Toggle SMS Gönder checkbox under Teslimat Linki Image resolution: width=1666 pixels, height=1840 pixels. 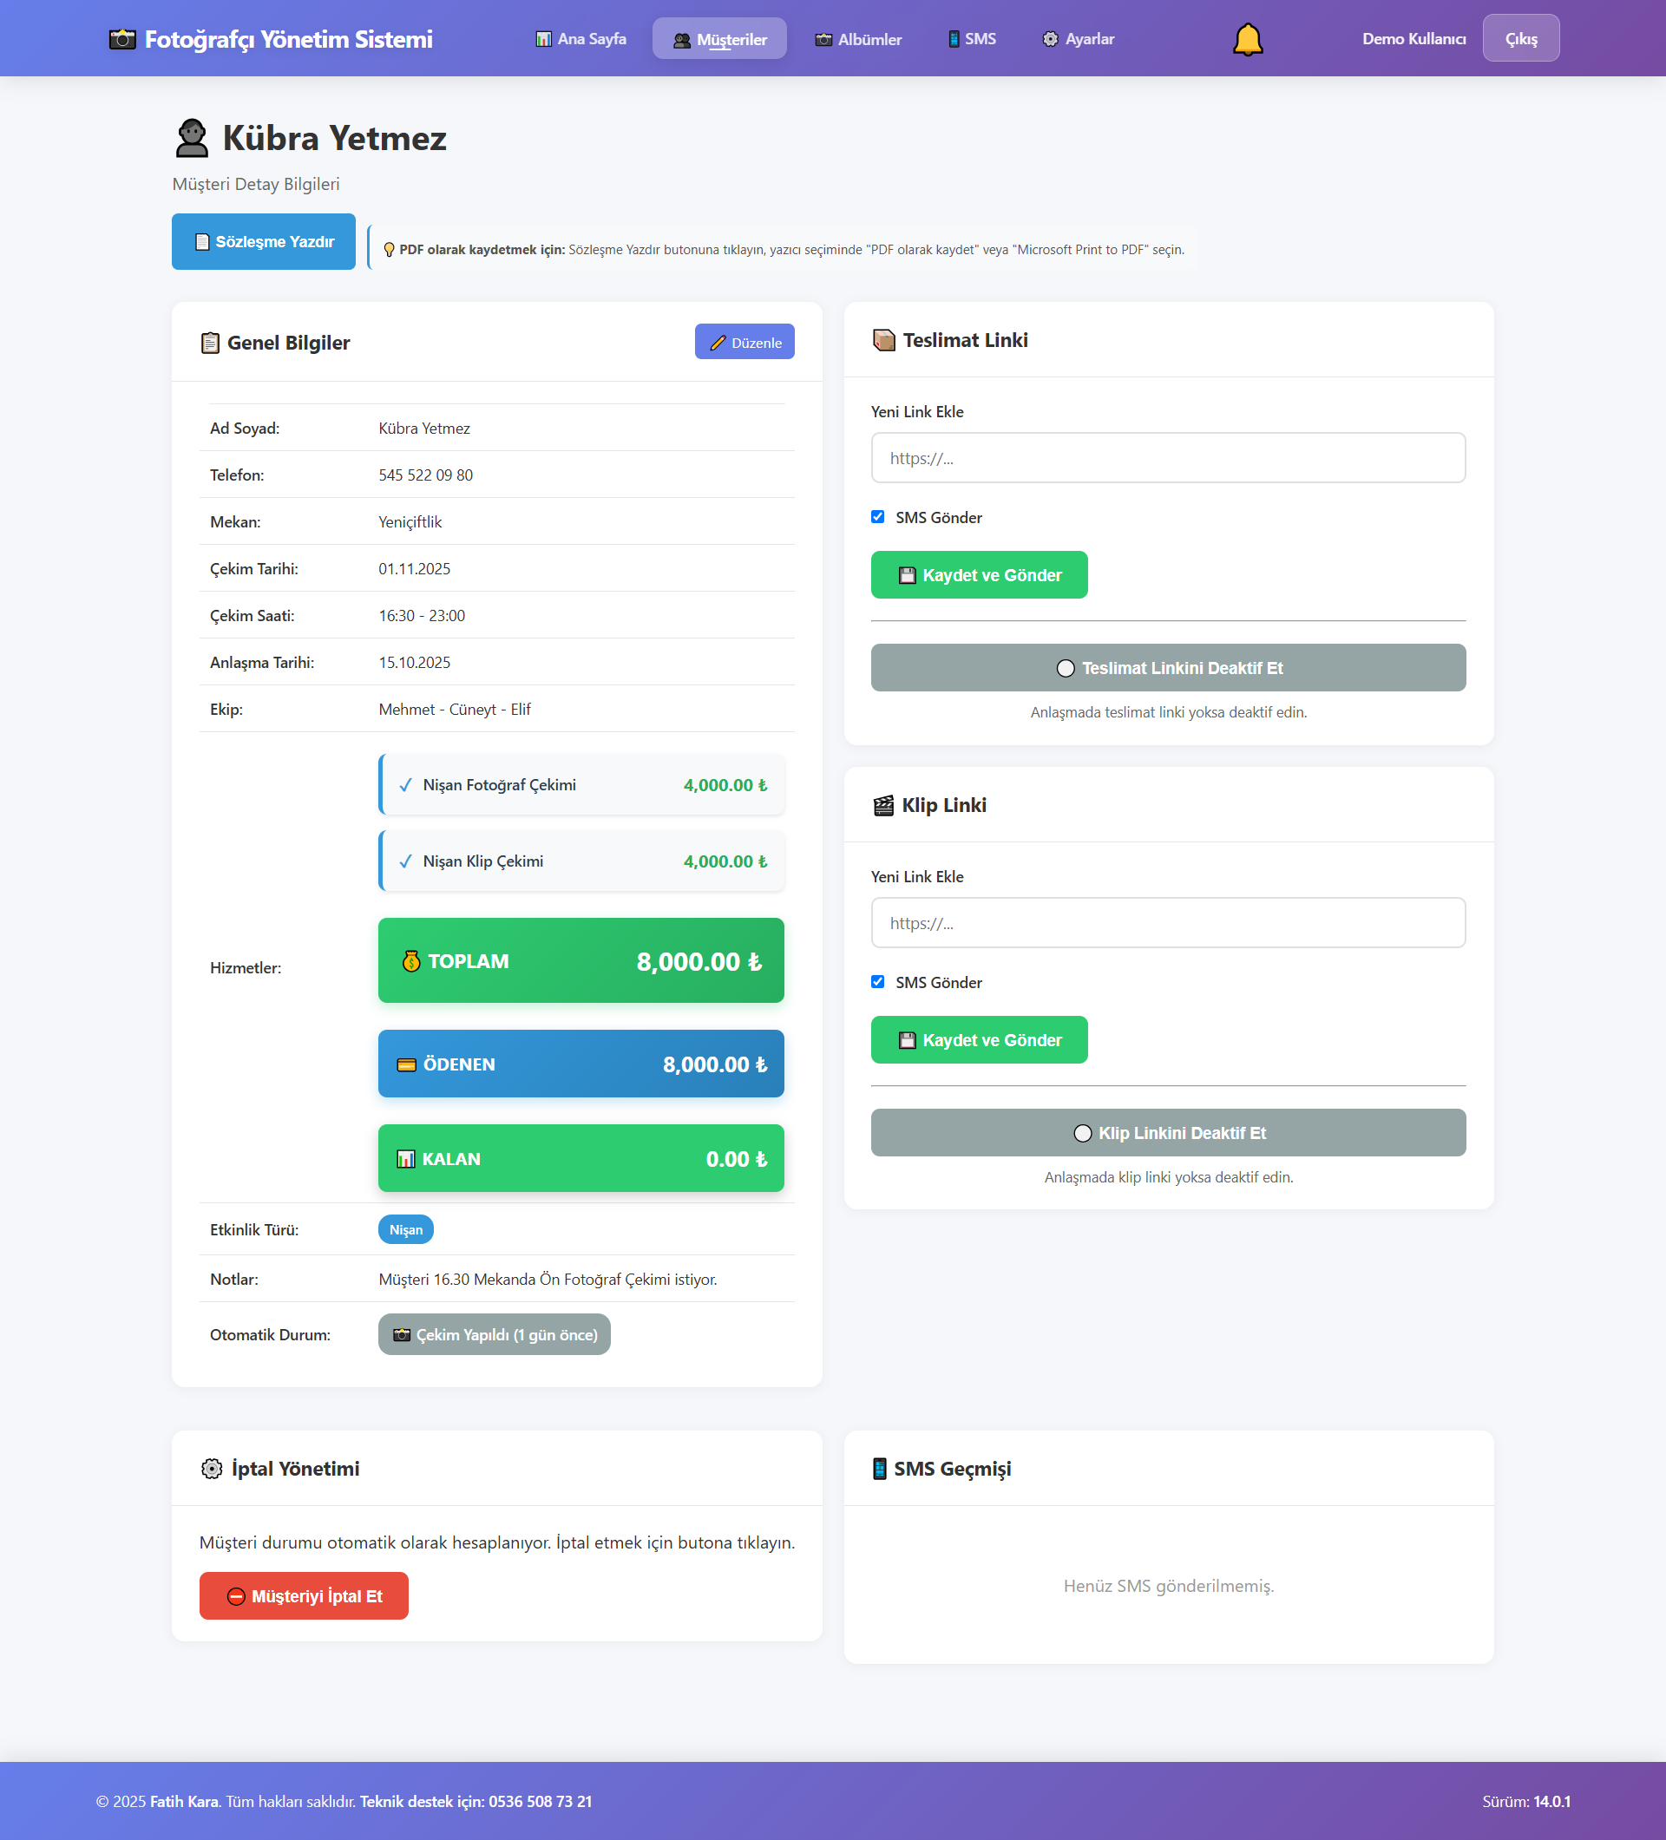[x=877, y=516]
